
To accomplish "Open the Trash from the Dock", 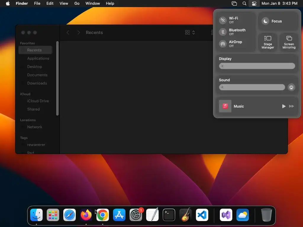I will pos(267,215).
